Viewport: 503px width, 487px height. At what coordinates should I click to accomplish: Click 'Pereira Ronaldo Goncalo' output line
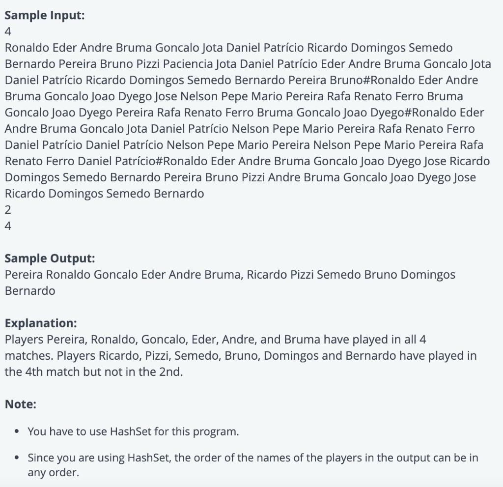tap(230, 275)
